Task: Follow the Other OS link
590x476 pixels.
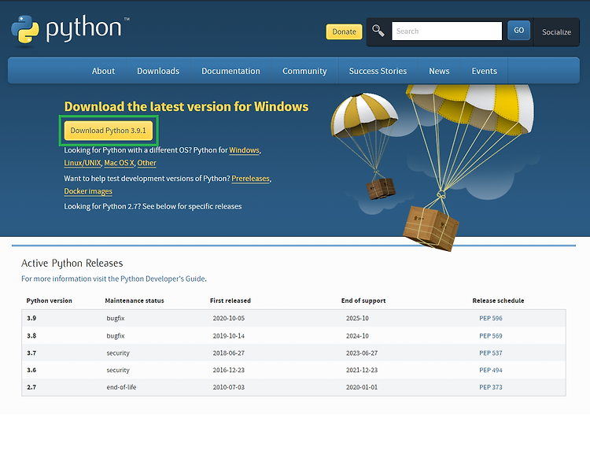Action: click(147, 163)
